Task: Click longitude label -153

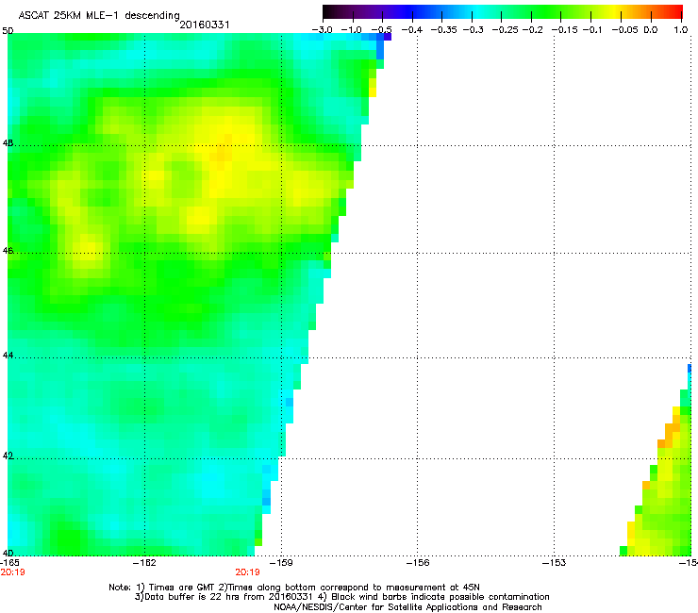Action: (x=555, y=563)
